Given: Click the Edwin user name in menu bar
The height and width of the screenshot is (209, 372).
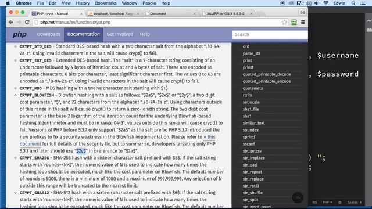Looking at the screenshot, I should [x=339, y=3].
